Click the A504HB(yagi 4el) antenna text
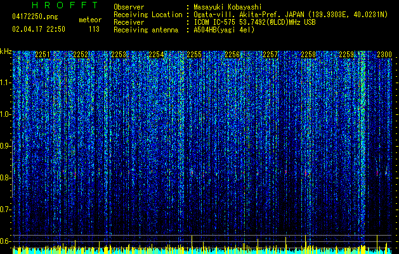 point(224,30)
